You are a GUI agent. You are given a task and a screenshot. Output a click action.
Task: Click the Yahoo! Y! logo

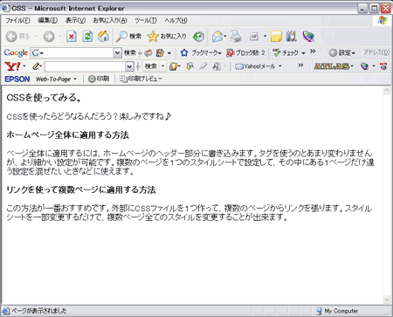click(x=12, y=66)
